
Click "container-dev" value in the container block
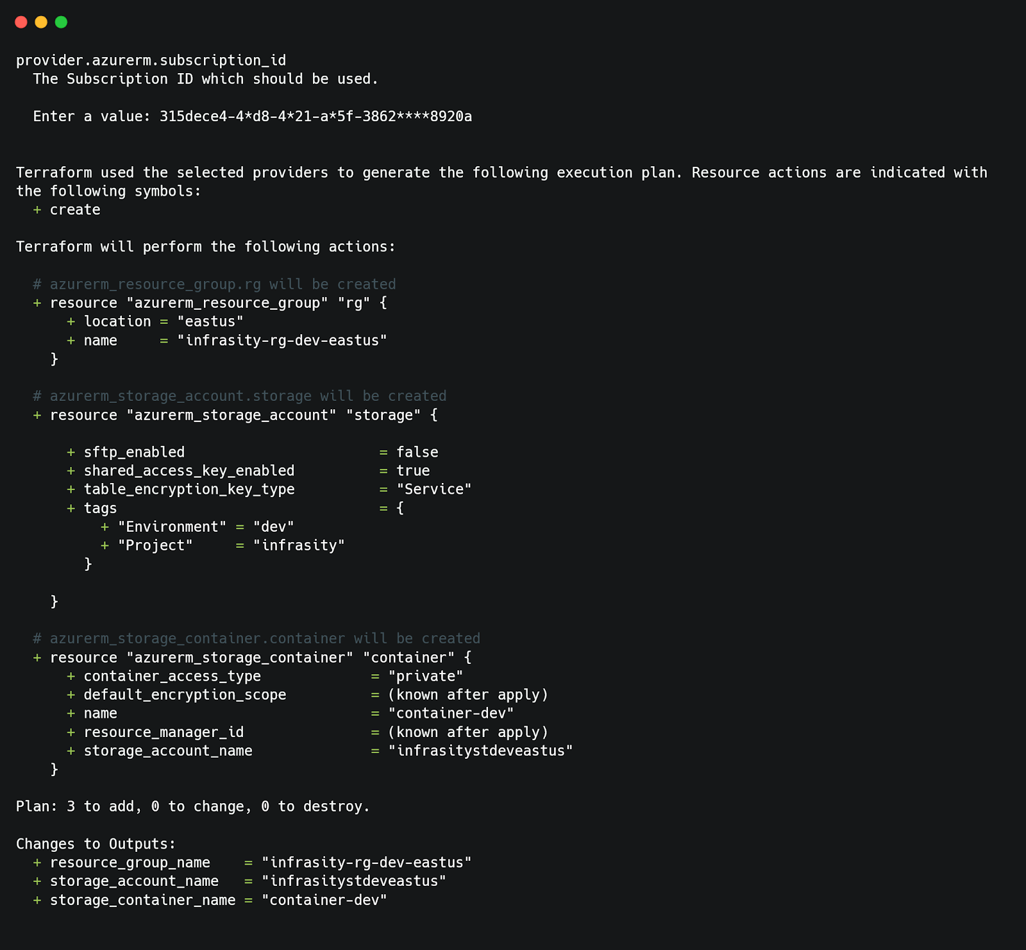pos(451,713)
